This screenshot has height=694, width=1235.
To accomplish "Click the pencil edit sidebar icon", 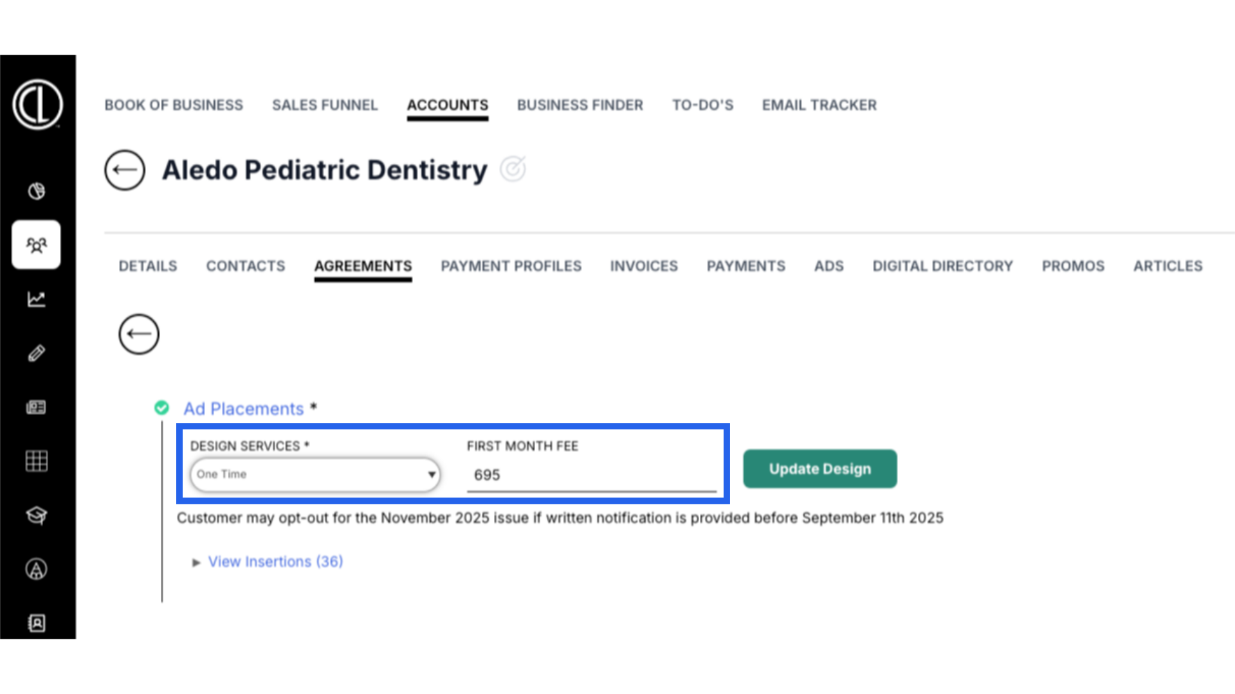I will point(37,353).
